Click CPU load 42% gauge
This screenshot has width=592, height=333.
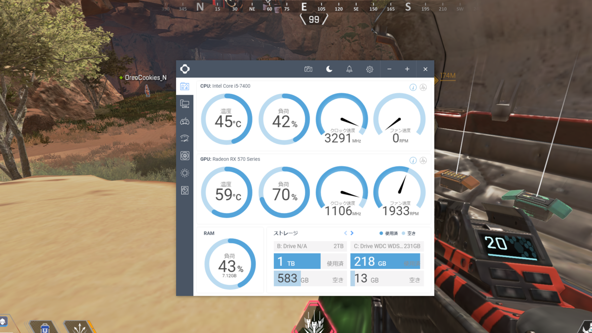coord(284,119)
